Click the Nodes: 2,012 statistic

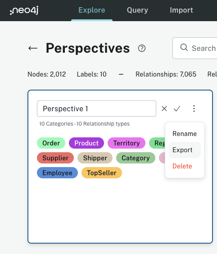pyautogui.click(x=47, y=74)
